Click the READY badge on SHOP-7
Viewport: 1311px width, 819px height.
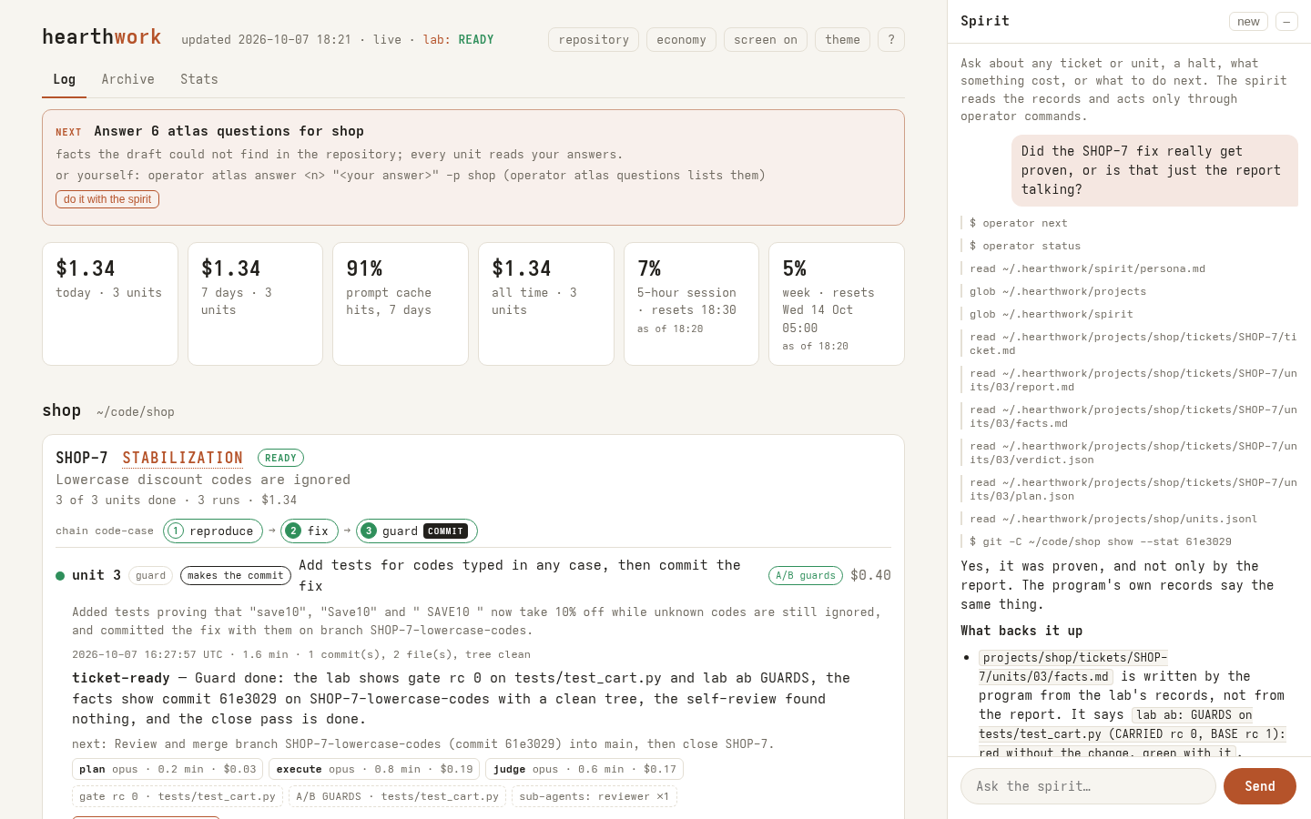280,458
